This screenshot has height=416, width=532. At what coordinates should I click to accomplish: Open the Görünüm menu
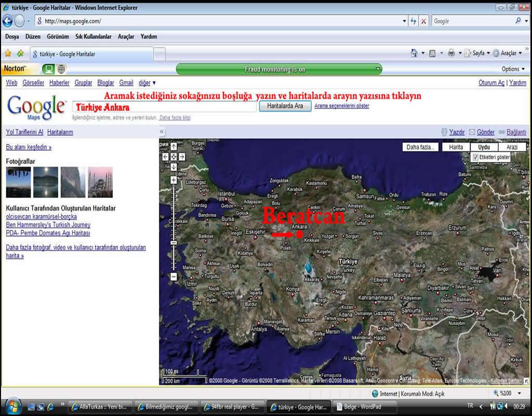(58, 37)
